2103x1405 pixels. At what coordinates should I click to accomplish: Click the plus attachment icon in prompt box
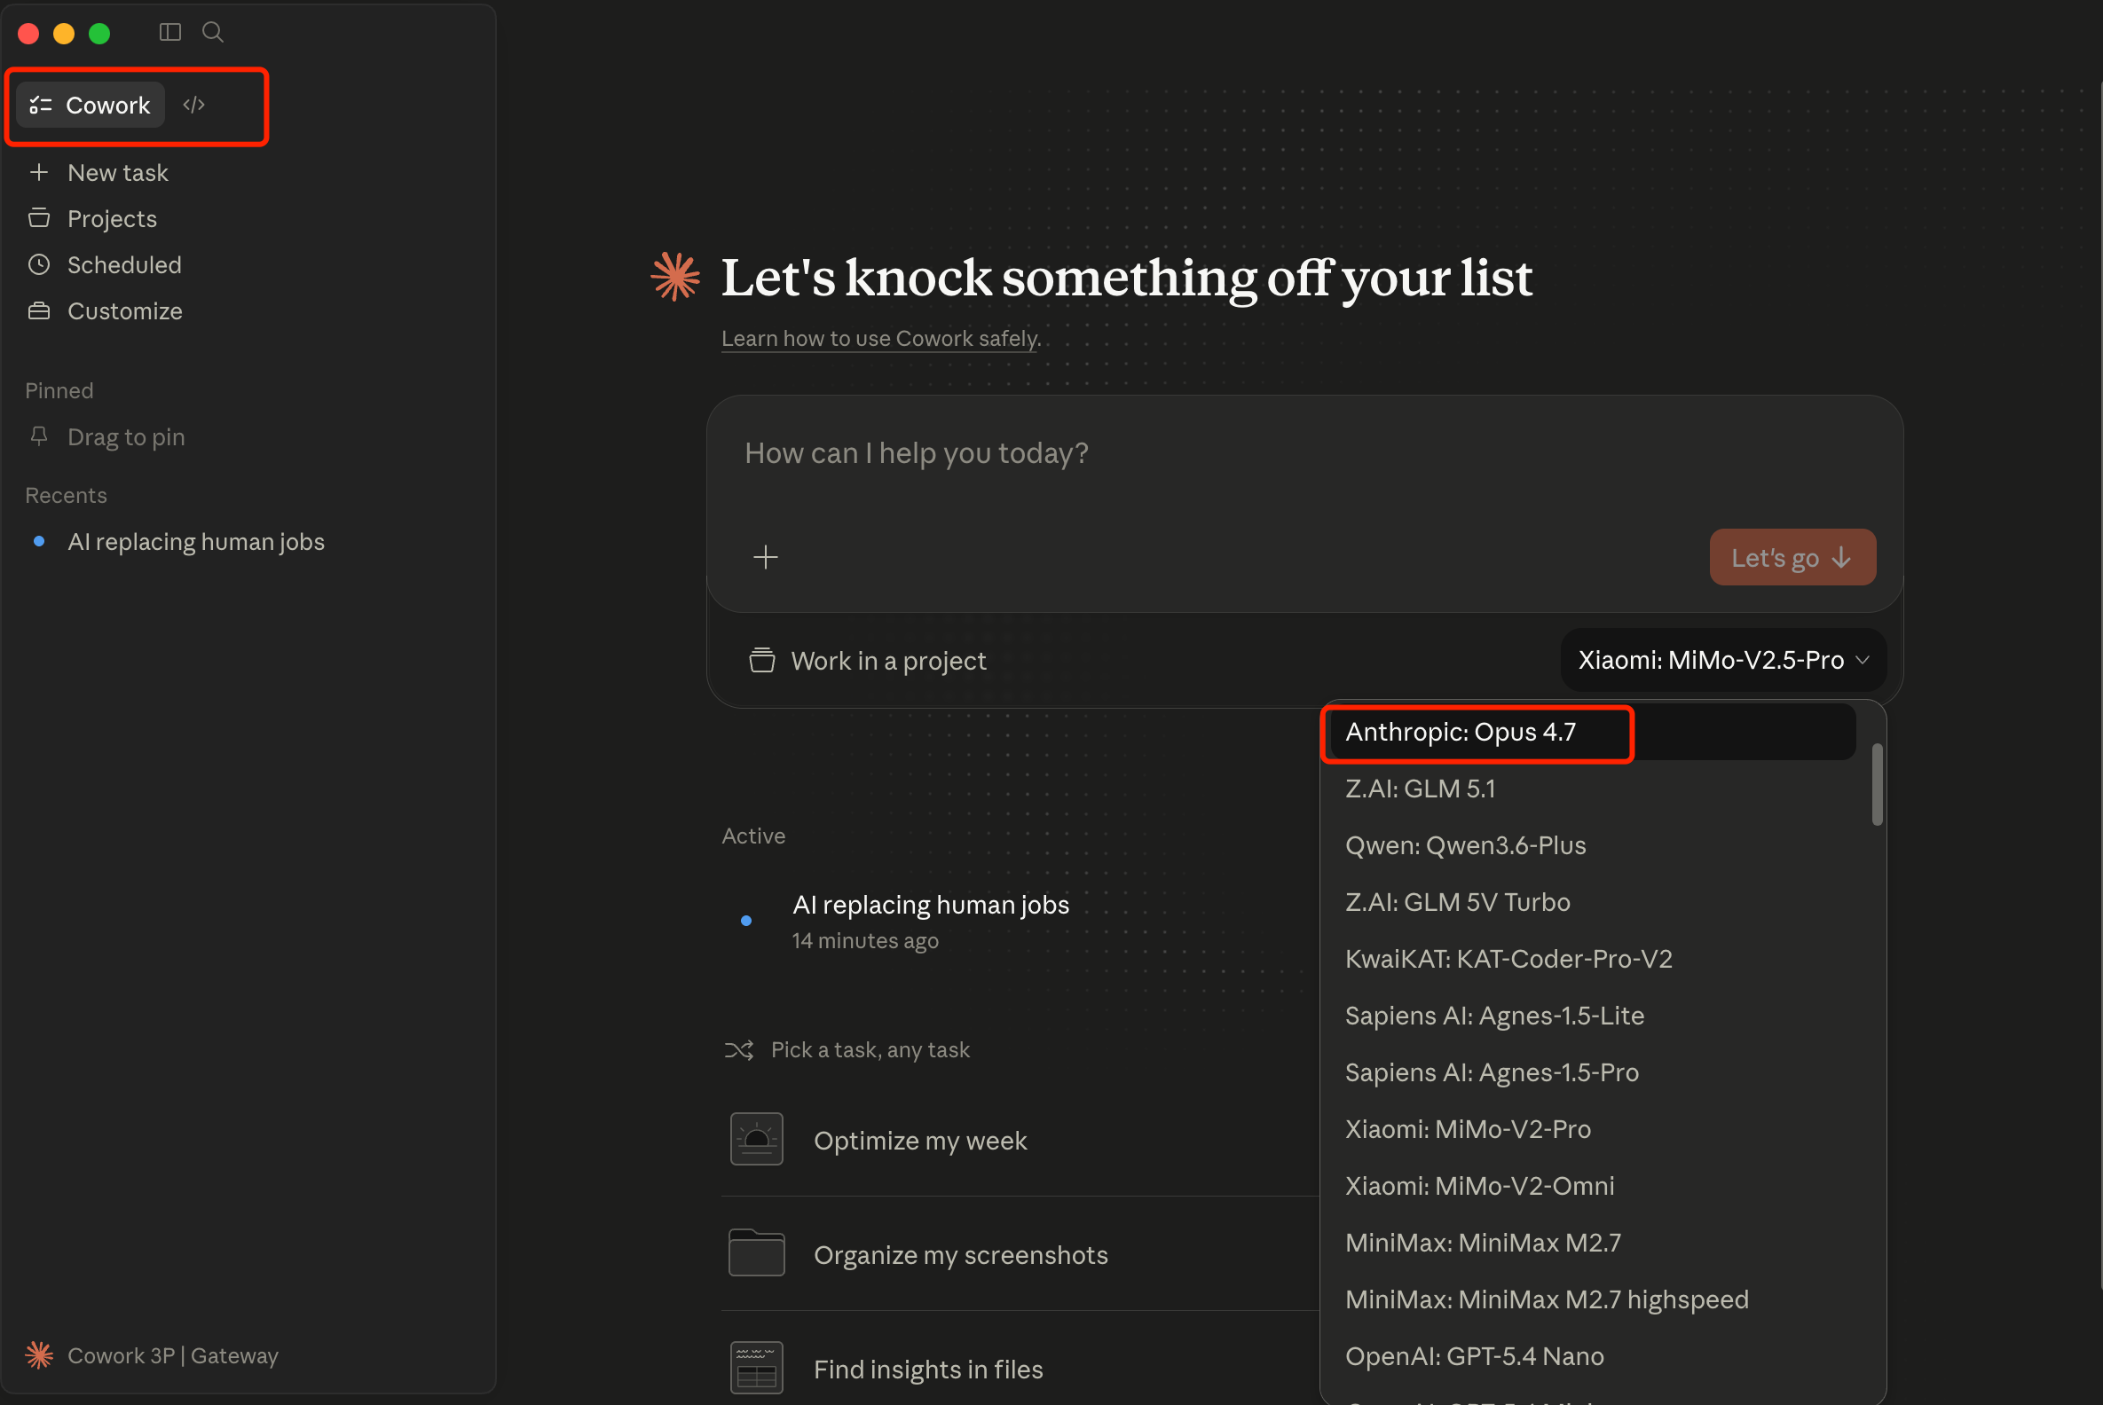coord(766,557)
